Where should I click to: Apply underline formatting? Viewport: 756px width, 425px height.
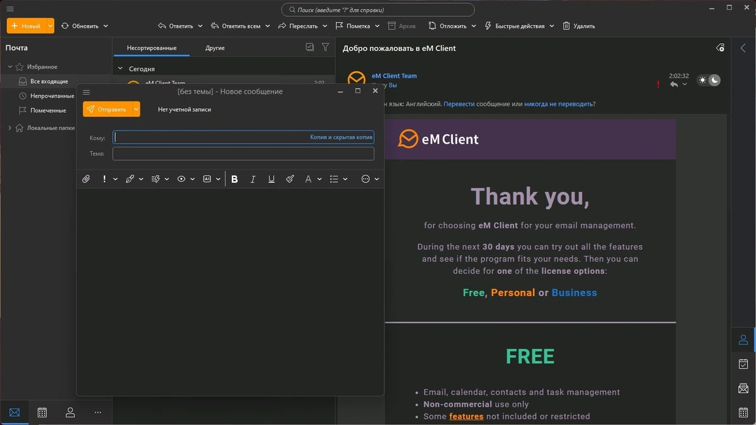point(272,179)
